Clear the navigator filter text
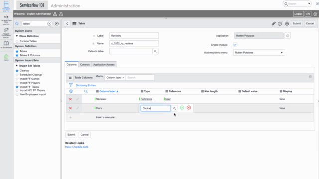The height and width of the screenshot is (179, 319). 49,24
